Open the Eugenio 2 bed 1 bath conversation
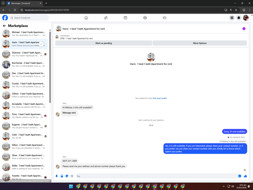 click(24, 126)
